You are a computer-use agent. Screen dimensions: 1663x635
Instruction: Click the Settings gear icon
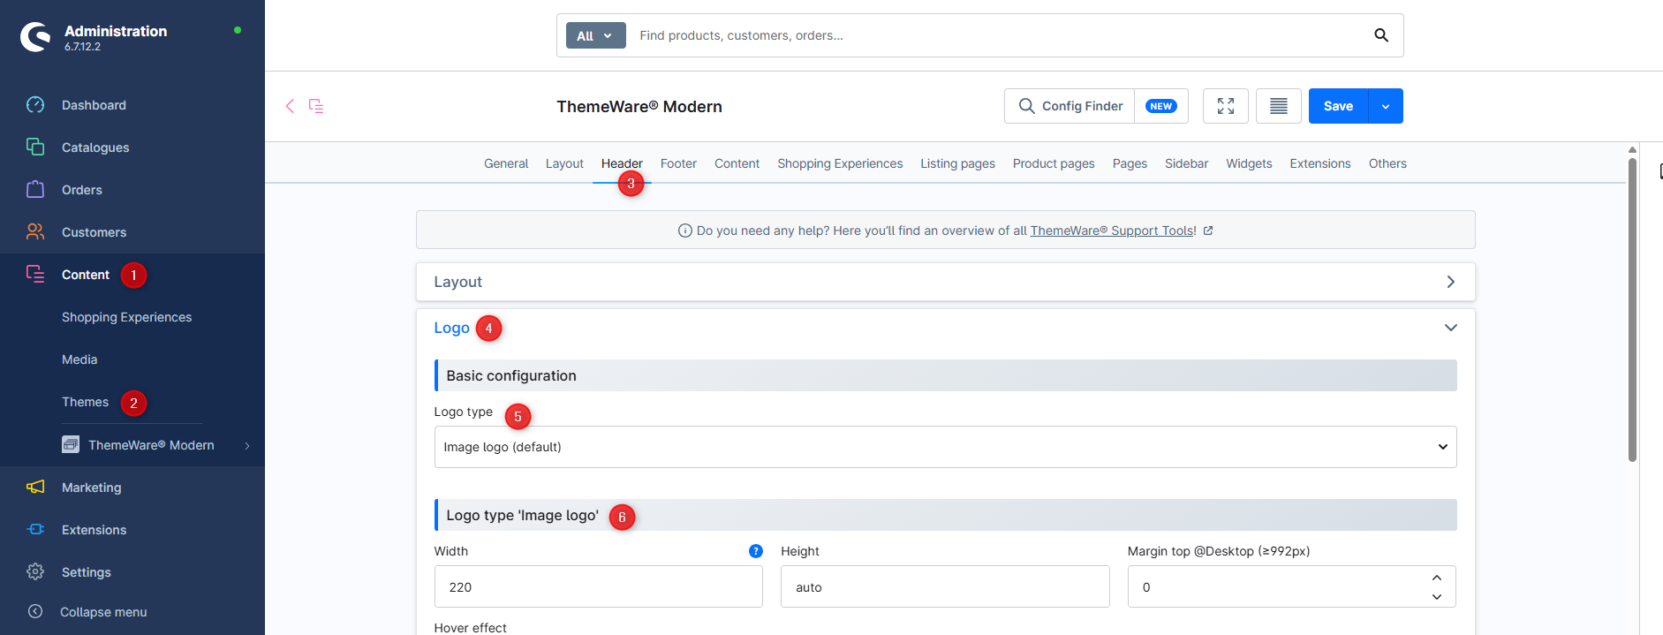(35, 572)
